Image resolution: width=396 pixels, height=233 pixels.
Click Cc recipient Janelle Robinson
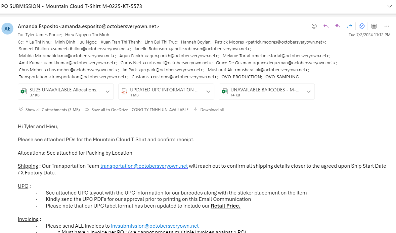pos(192,49)
